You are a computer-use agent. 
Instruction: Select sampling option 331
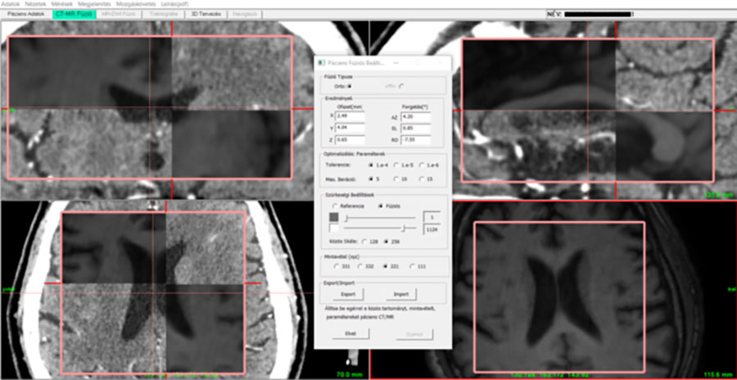coord(337,266)
